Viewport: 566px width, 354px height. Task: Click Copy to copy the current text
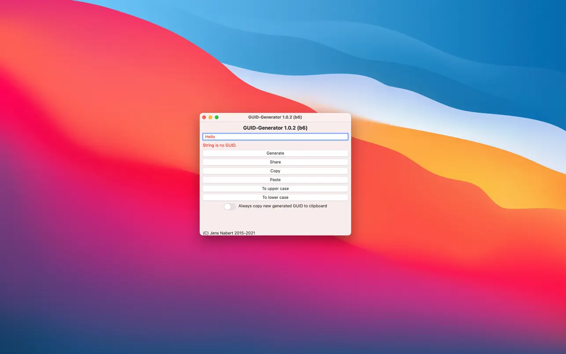(275, 171)
